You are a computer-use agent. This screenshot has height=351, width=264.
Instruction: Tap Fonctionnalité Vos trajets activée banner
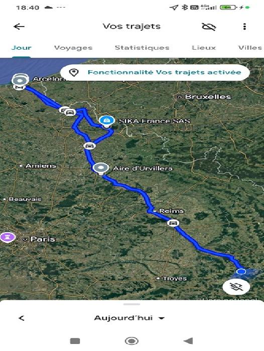pyautogui.click(x=155, y=72)
